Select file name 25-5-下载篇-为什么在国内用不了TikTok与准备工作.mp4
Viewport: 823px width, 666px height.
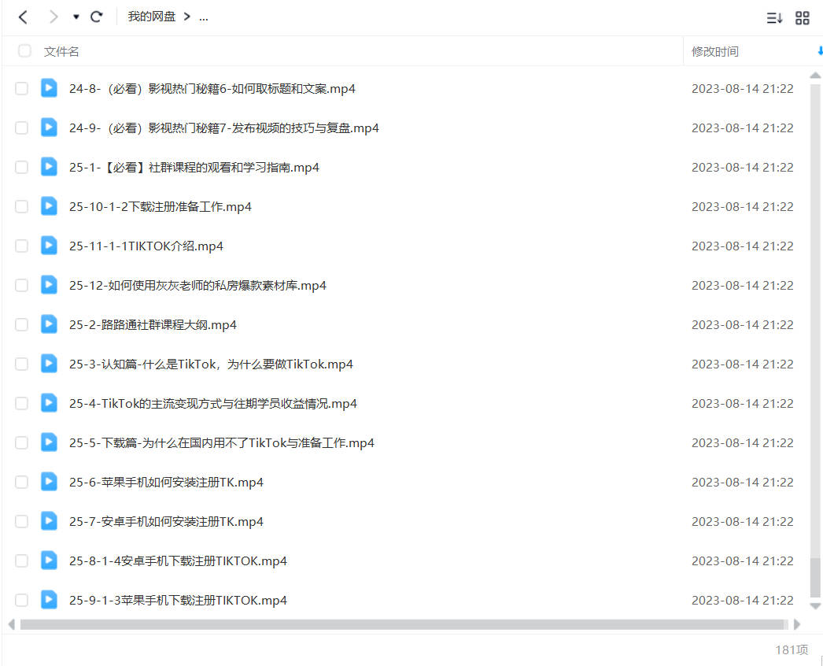tap(222, 443)
